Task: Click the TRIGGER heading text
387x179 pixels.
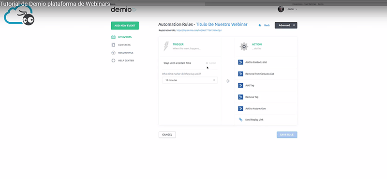Action: pyautogui.click(x=178, y=45)
